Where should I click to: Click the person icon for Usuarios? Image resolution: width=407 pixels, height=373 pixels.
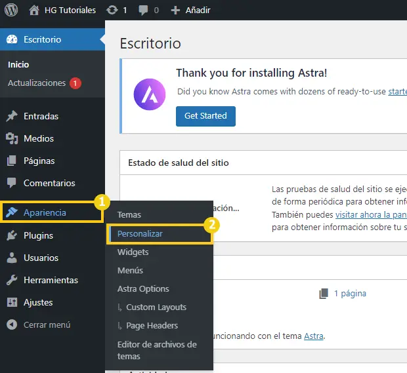pyautogui.click(x=12, y=258)
